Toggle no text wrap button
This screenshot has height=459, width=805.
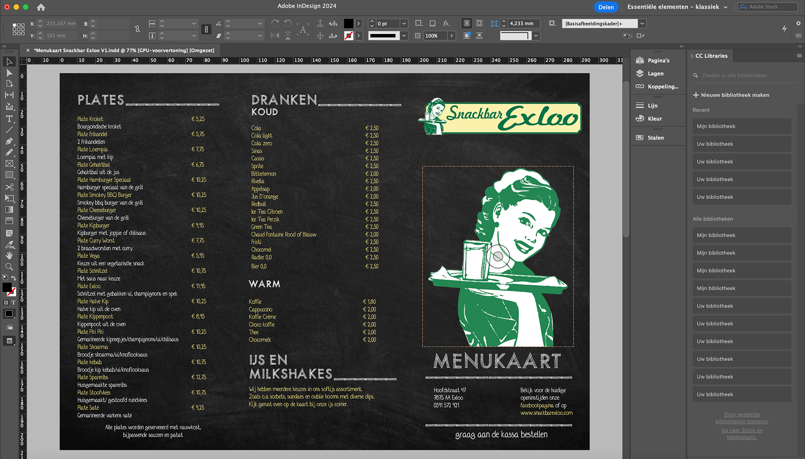pyautogui.click(x=467, y=23)
